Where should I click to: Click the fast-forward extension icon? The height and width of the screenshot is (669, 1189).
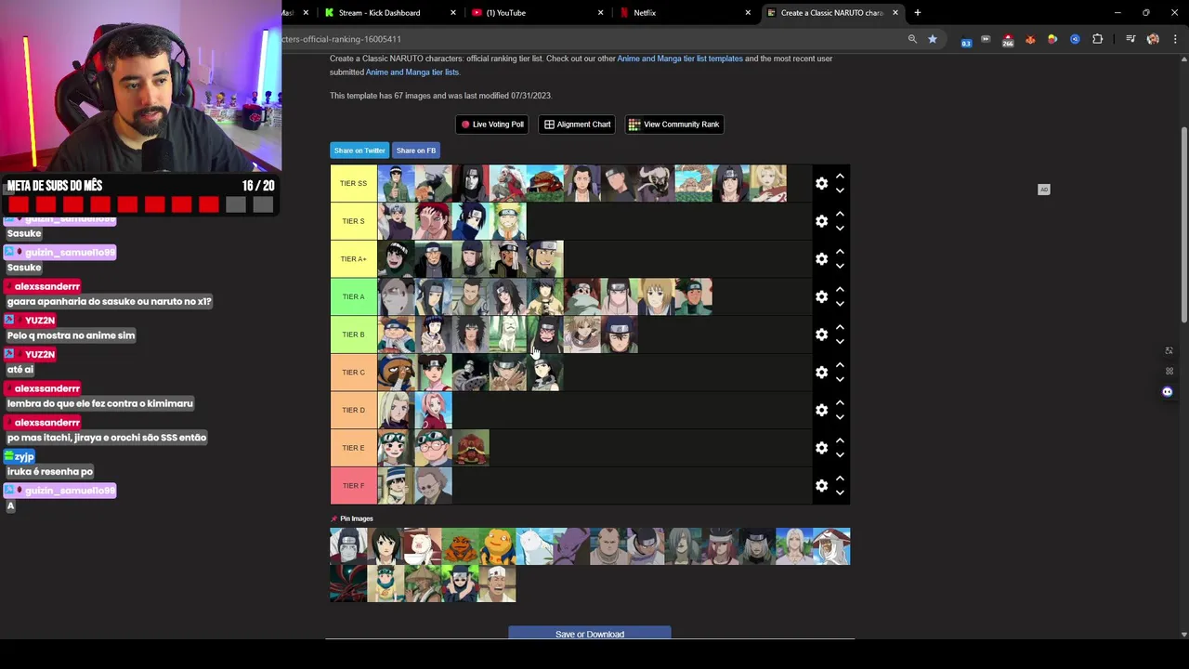click(986, 39)
